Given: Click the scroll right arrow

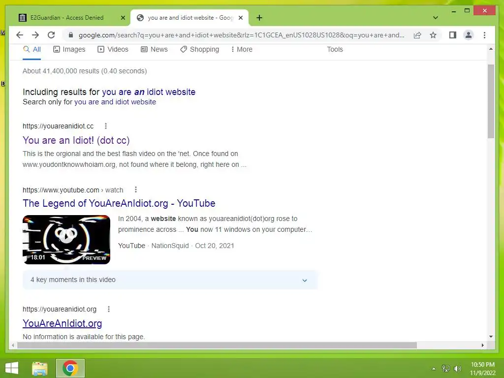Looking at the screenshot, I should 482,345.
